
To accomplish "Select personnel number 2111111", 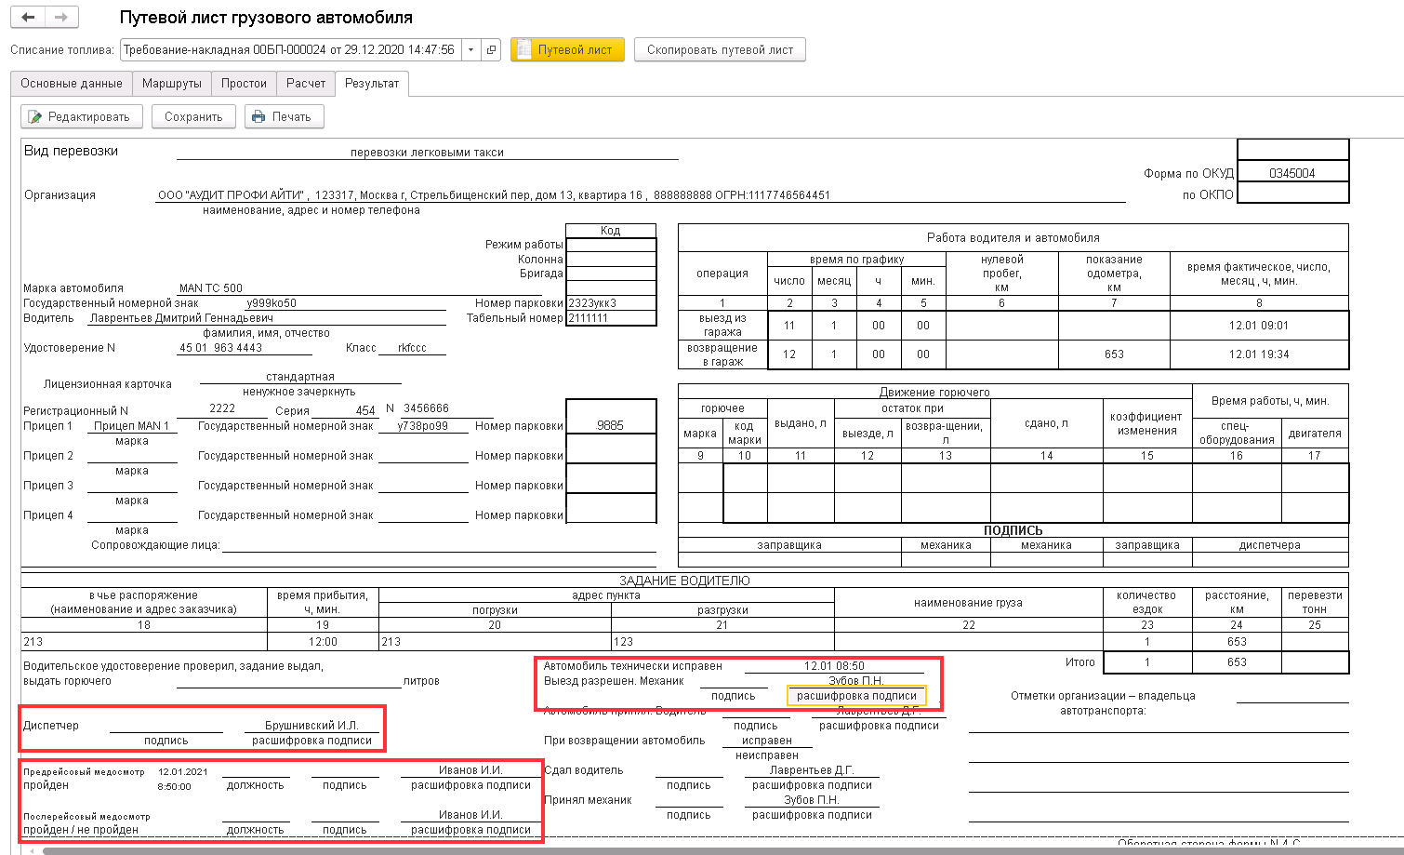I will tap(611, 318).
